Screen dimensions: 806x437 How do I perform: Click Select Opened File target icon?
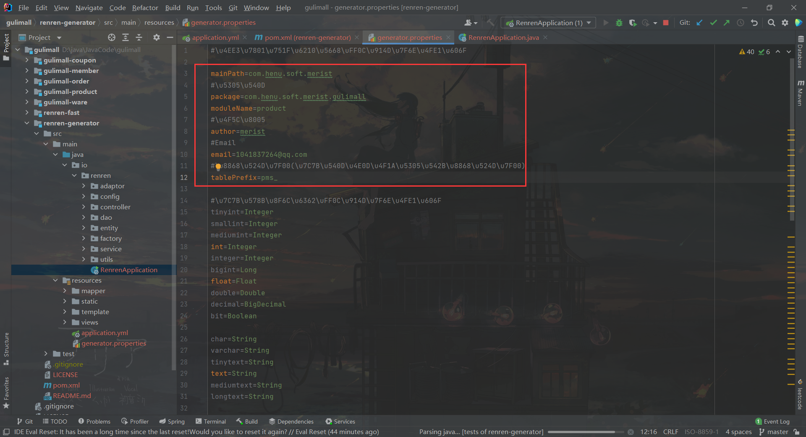pyautogui.click(x=111, y=37)
